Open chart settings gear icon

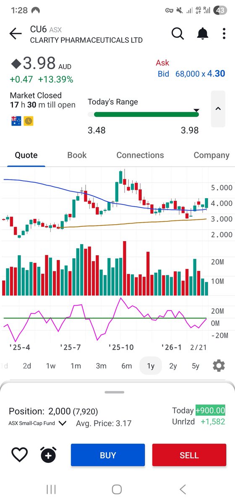point(219,365)
